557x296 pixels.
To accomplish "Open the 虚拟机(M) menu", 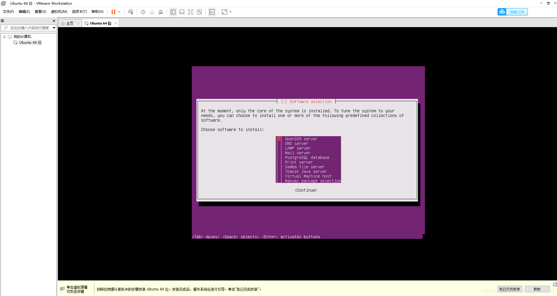I will [x=59, y=12].
